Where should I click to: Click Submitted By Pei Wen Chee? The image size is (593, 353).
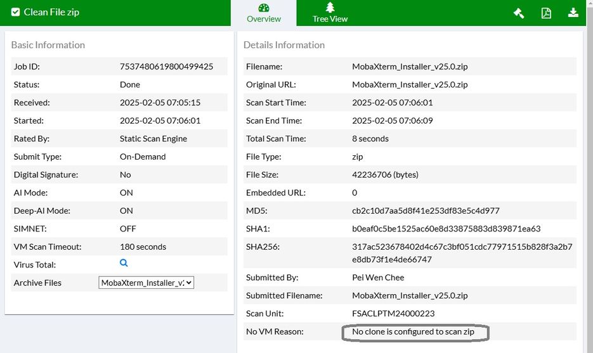[x=378, y=278]
